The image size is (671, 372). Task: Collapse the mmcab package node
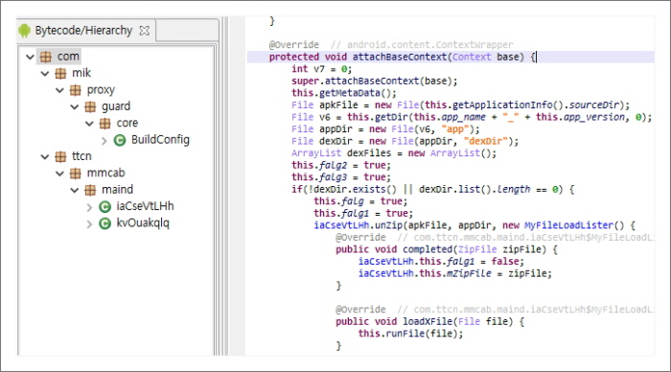click(59, 174)
